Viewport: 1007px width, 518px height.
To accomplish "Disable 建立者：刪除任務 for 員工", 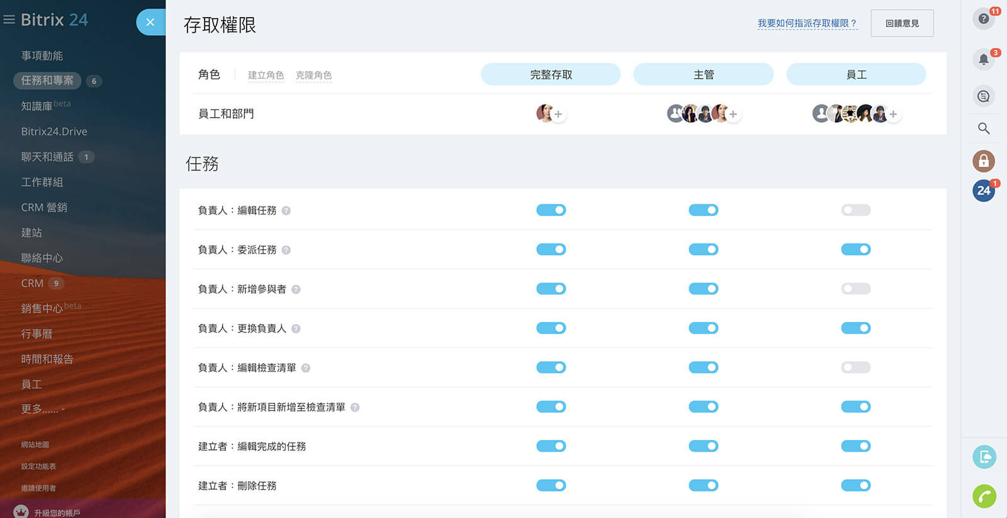I will pos(856,485).
